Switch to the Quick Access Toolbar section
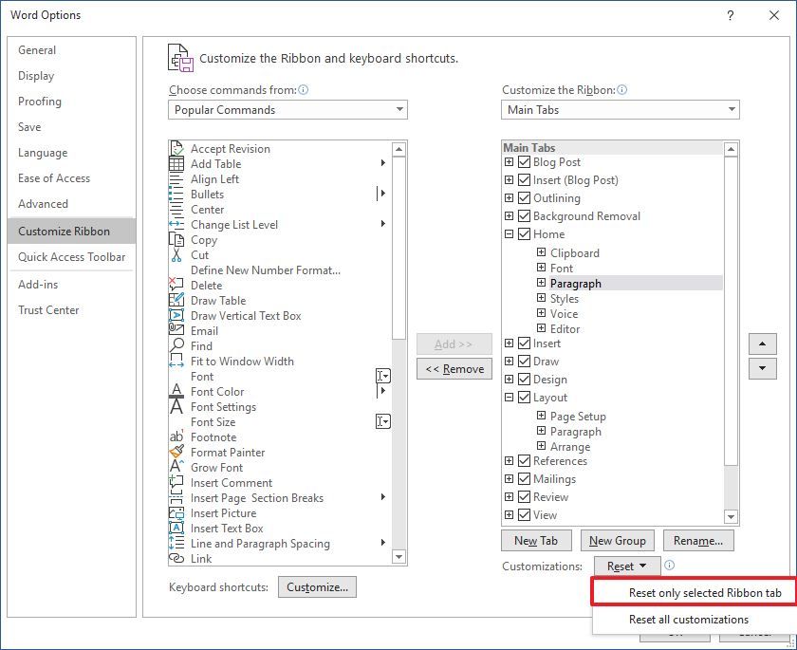 tap(71, 256)
